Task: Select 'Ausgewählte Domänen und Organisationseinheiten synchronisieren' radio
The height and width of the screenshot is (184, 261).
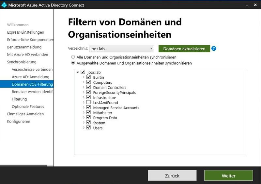Action: [73, 63]
